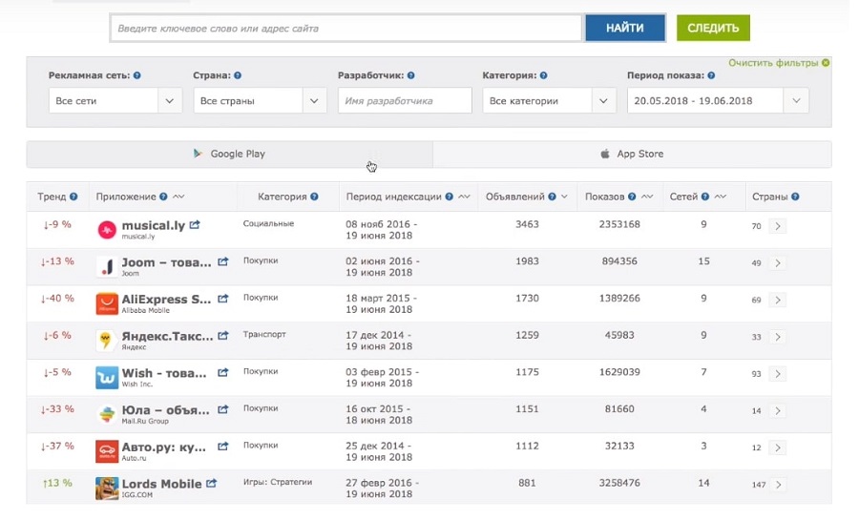859x520 pixels.
Task: Sort by Показов column arrows
Action: 647,197
